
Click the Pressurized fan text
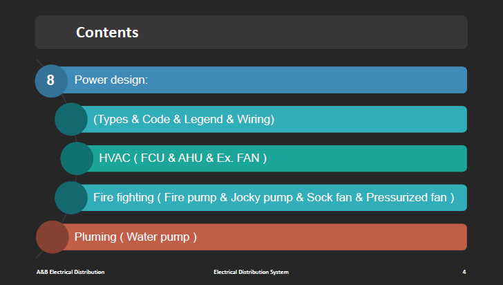pos(406,197)
